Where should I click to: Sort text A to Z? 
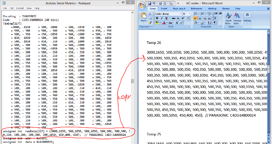click(209, 23)
